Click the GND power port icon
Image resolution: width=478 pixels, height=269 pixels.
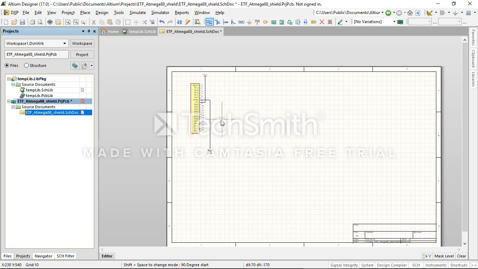pyautogui.click(x=249, y=22)
